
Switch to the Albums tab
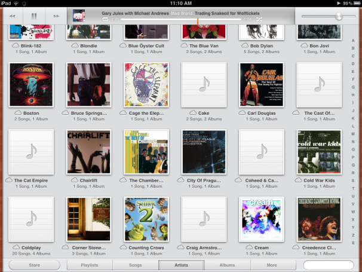(x=227, y=265)
